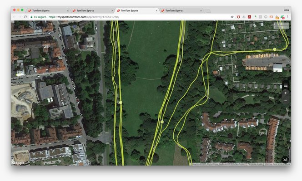302x181 pixels.
Task: Open the green extension with red badge
Action: 282,17
